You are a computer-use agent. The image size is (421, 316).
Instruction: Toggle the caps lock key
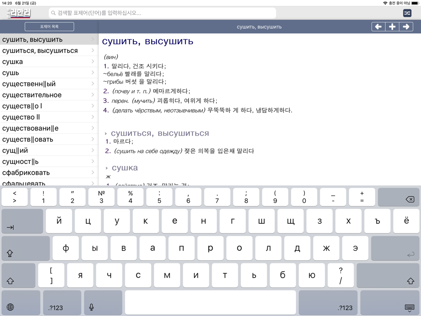coord(26,248)
